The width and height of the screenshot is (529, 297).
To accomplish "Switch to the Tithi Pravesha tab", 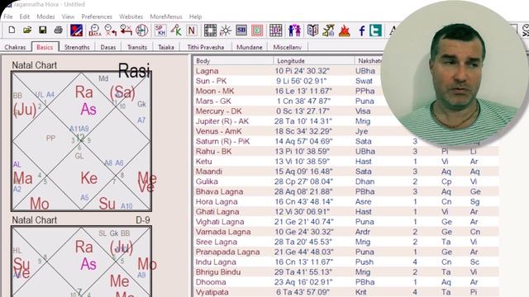I will [x=206, y=47].
